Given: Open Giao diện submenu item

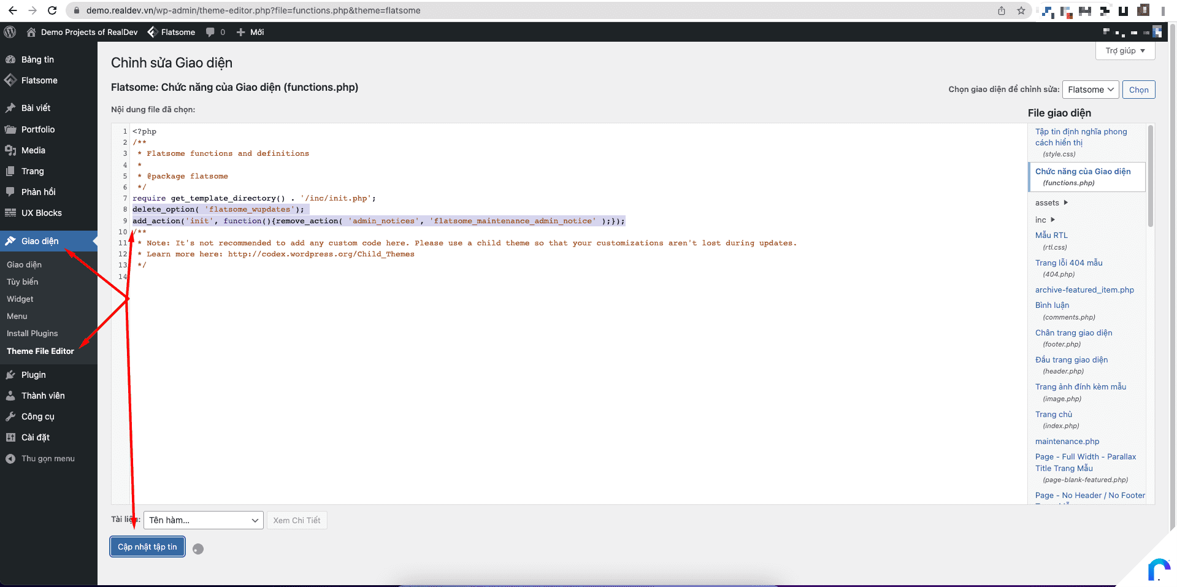Looking at the screenshot, I should 25,264.
